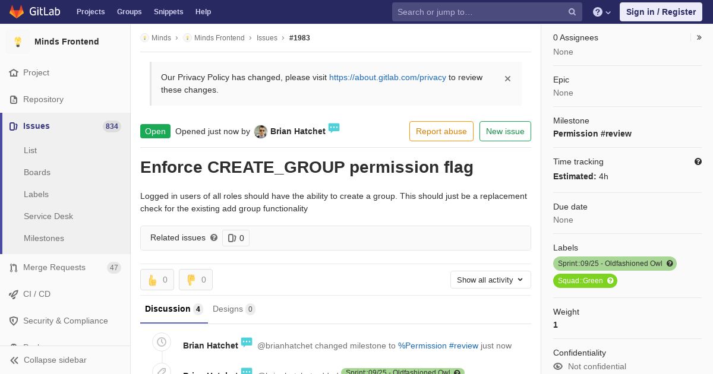Click the CI / CD rocket icon
The width and height of the screenshot is (713, 374).
14,294
